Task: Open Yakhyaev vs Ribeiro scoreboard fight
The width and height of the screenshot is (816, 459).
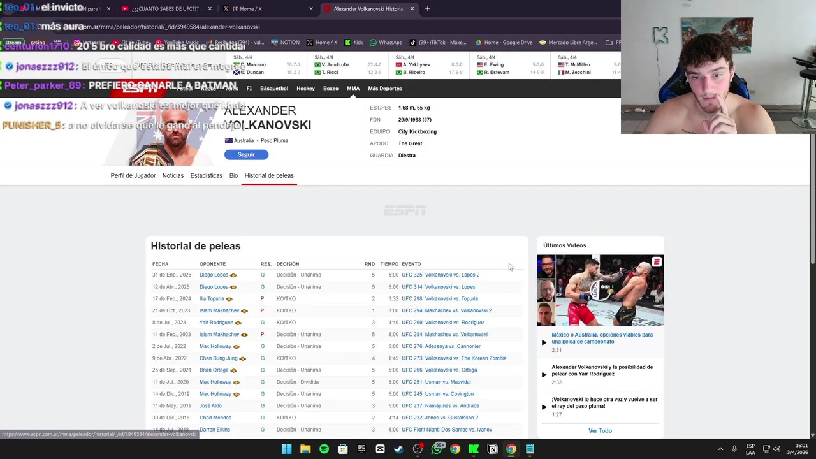Action: (x=429, y=66)
